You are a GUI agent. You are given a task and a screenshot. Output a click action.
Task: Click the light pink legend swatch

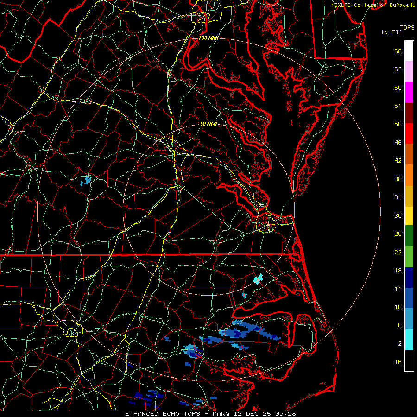[x=409, y=71]
